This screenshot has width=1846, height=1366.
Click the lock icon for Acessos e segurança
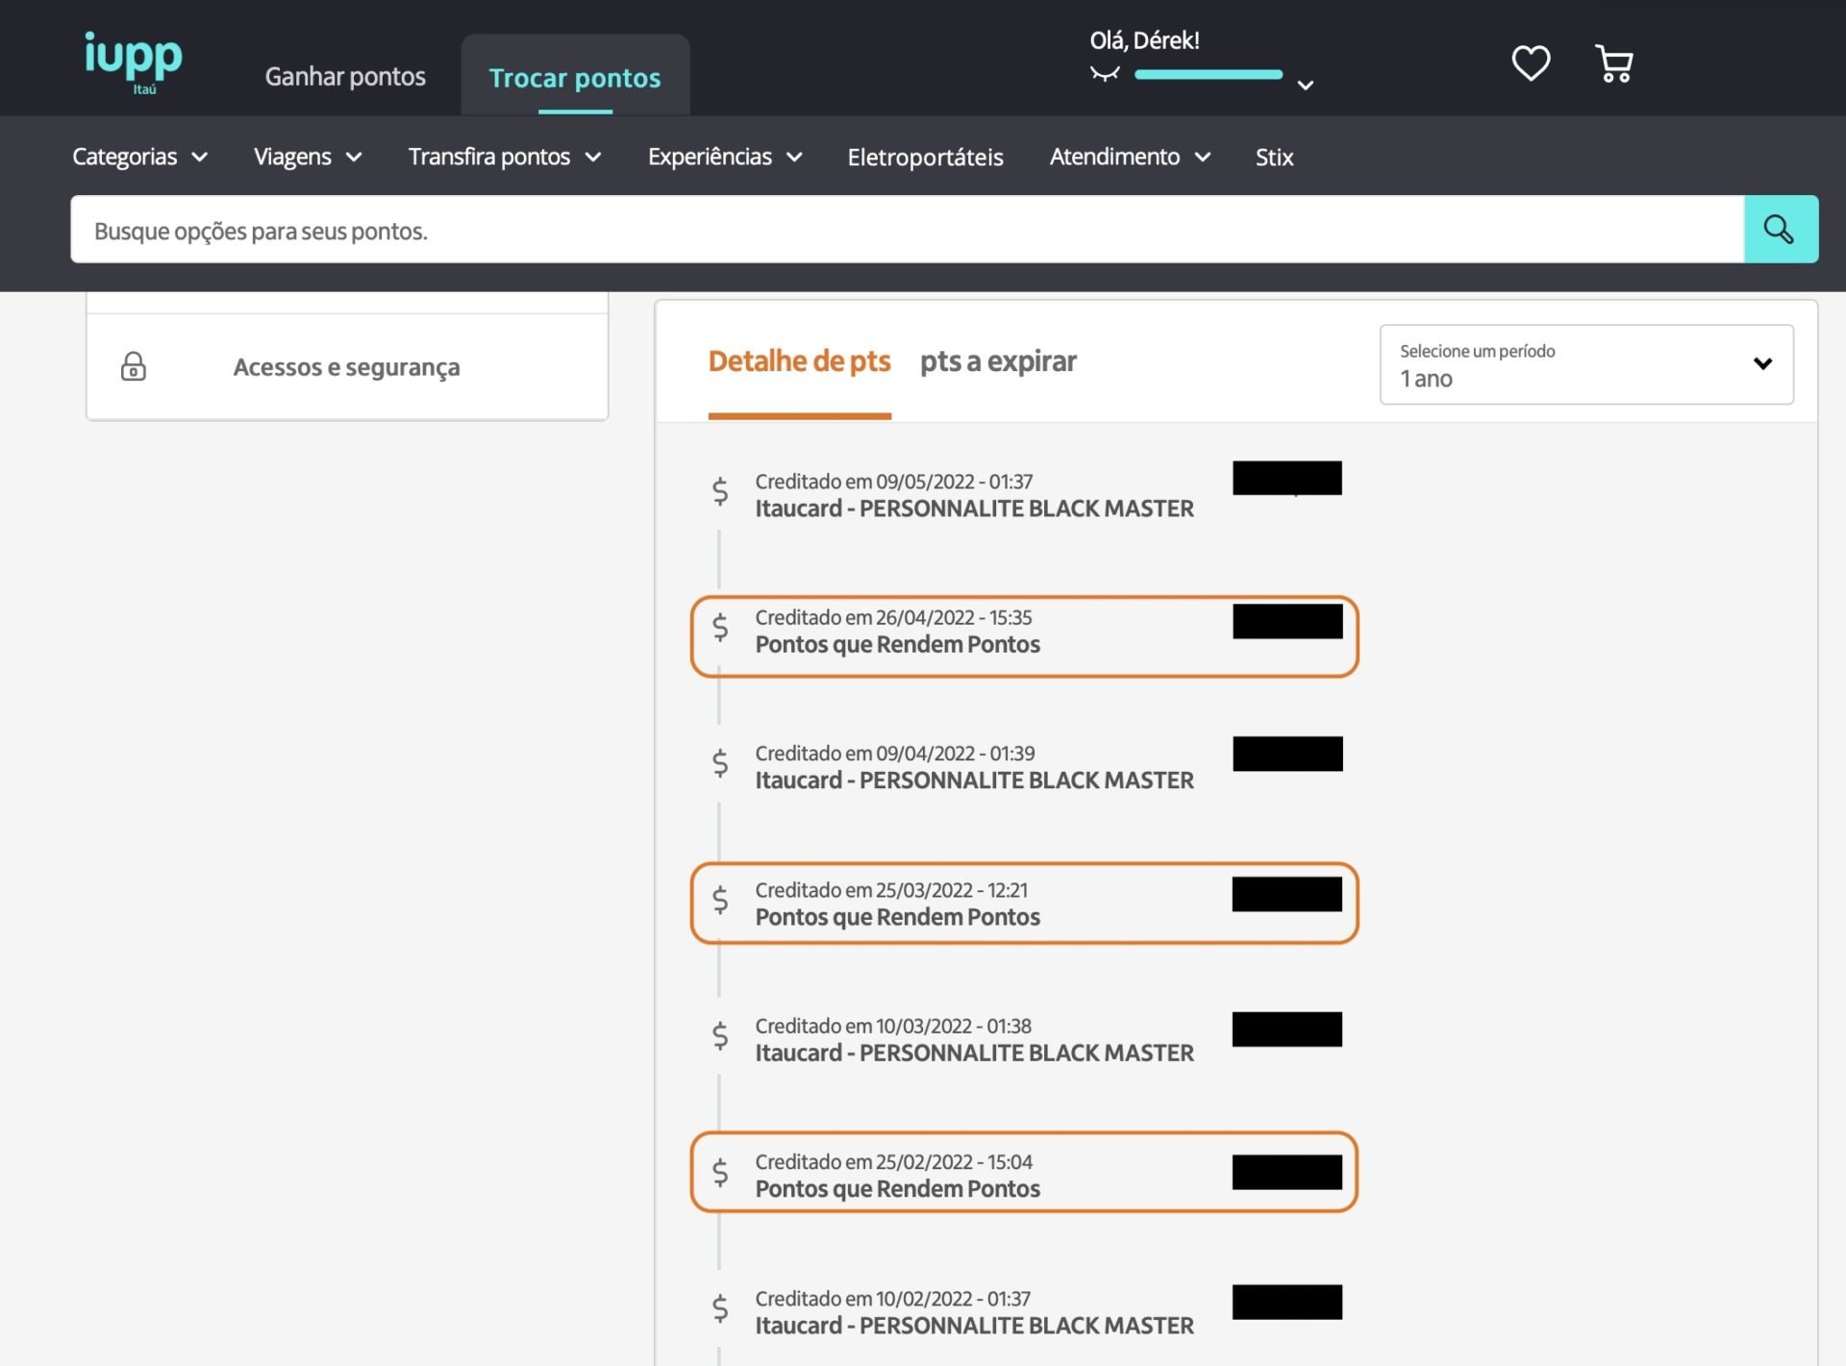(134, 366)
